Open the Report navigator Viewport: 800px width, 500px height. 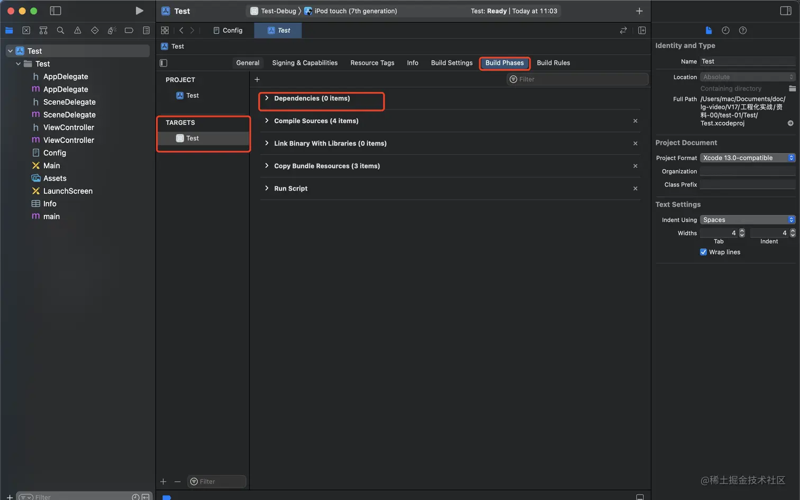pyautogui.click(x=146, y=30)
